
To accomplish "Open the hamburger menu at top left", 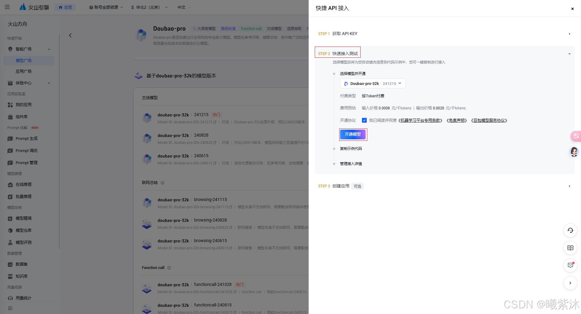I will [7, 7].
